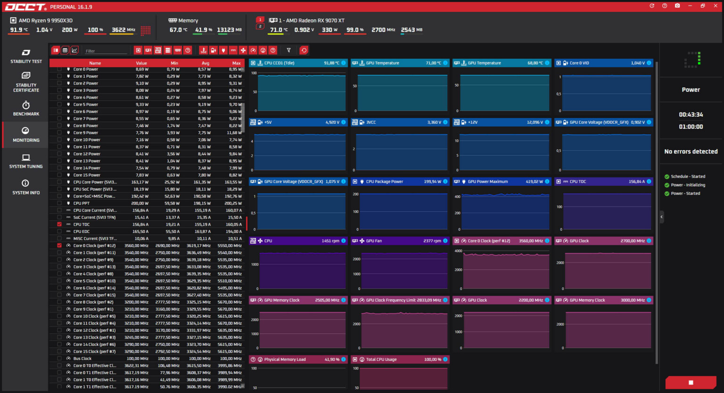Check the Core 0 Power checkbox

59,69
